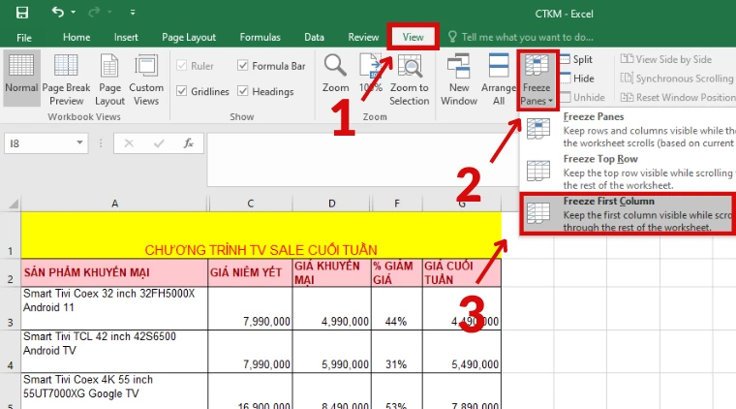Select row 3 header
Screen dimensions: 736x409
coord(10,308)
